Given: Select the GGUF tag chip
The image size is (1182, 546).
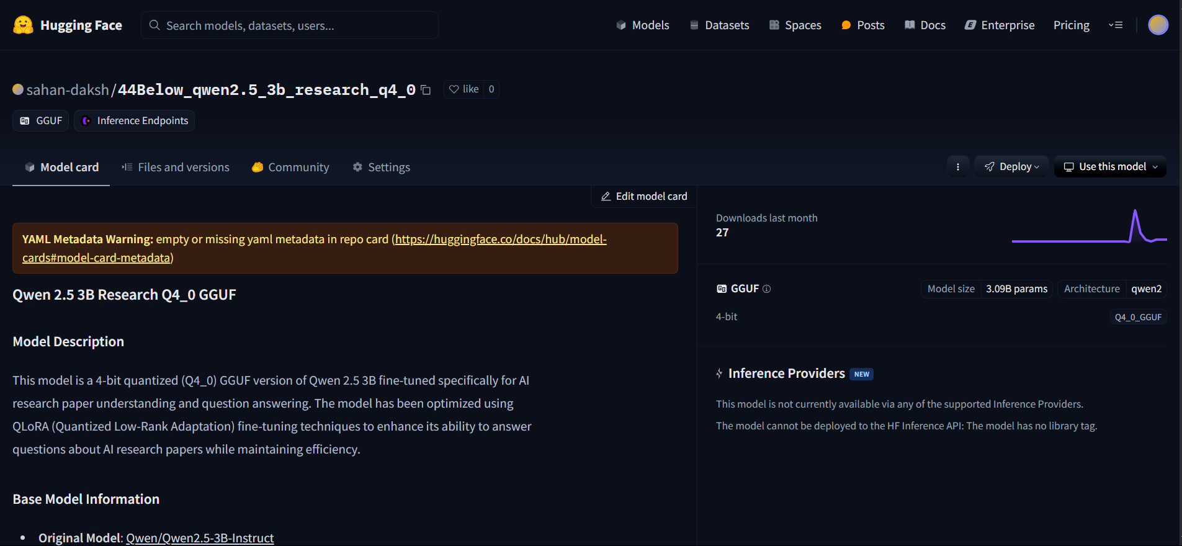Looking at the screenshot, I should click(41, 121).
